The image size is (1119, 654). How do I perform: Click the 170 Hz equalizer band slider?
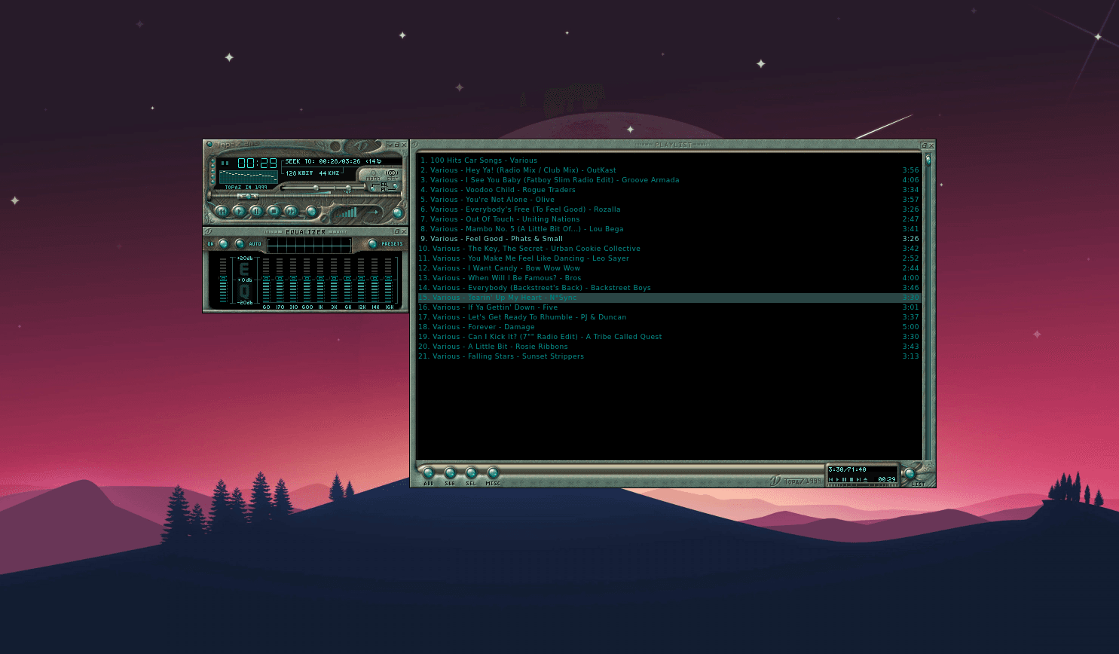pyautogui.click(x=280, y=280)
